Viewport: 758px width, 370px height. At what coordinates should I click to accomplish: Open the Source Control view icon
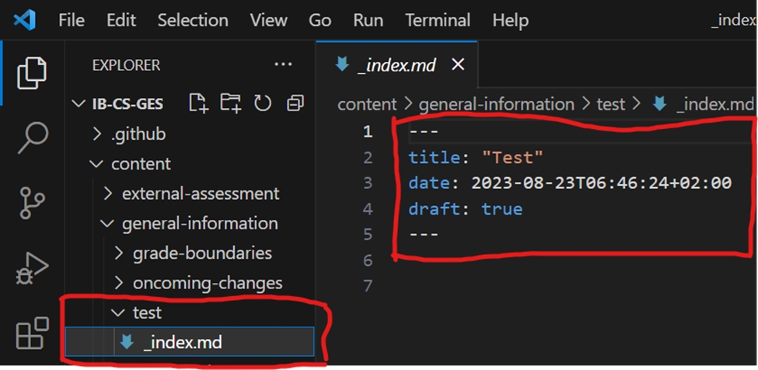(32, 203)
